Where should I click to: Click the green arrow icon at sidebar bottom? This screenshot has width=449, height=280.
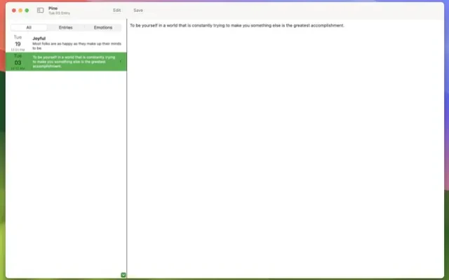point(123,275)
